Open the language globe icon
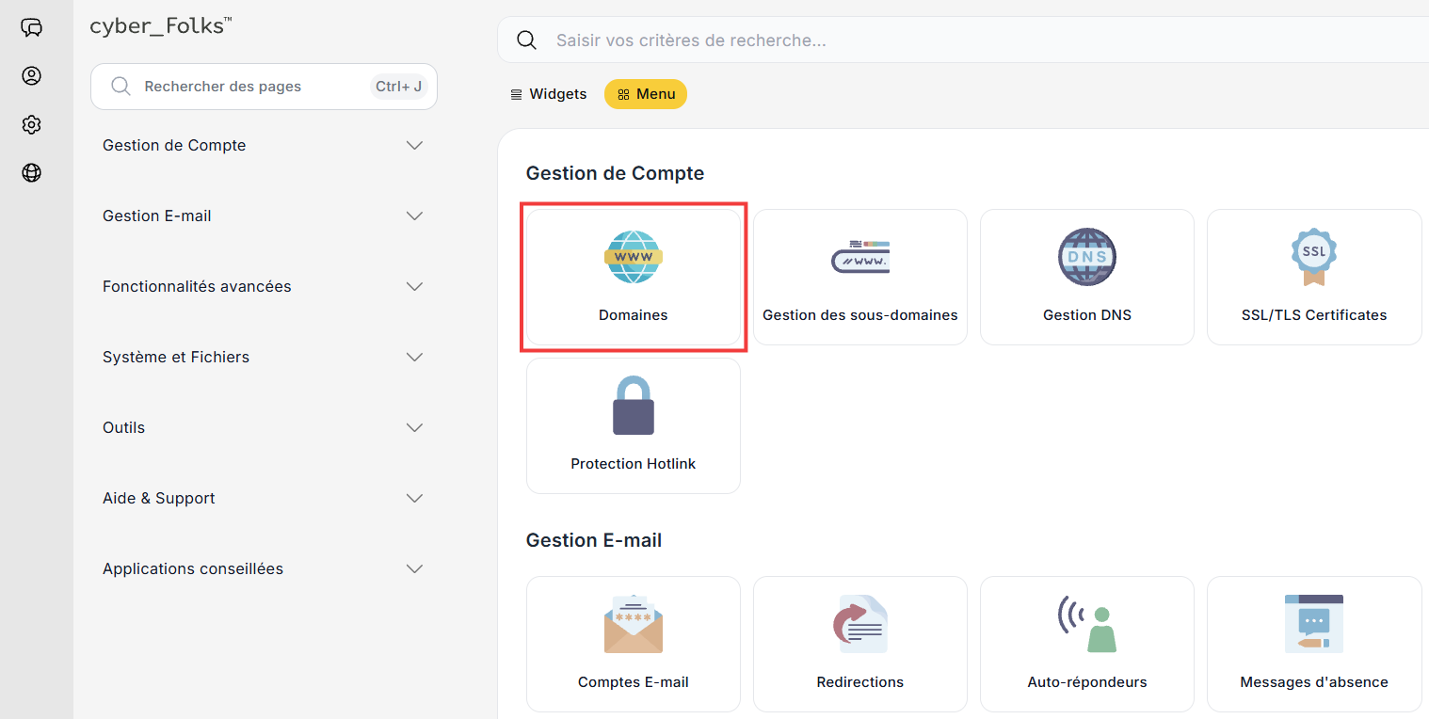The image size is (1429, 719). (32, 173)
